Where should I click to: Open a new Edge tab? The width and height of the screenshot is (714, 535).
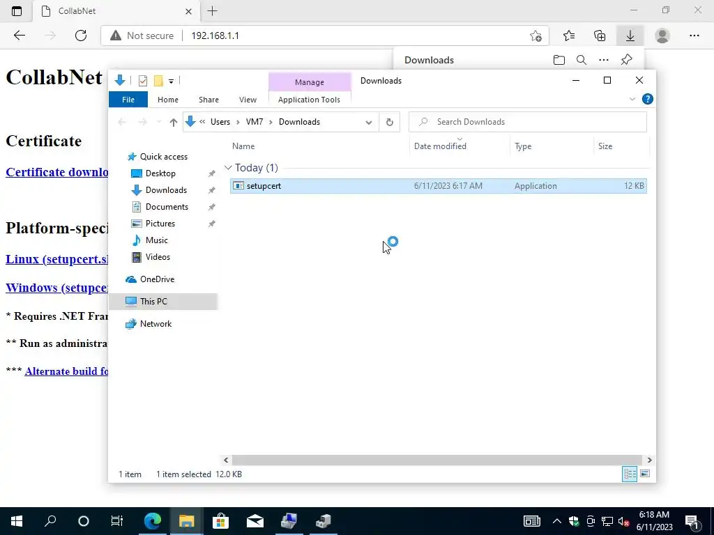click(212, 11)
